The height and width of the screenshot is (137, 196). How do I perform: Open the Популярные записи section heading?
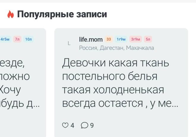click(62, 14)
